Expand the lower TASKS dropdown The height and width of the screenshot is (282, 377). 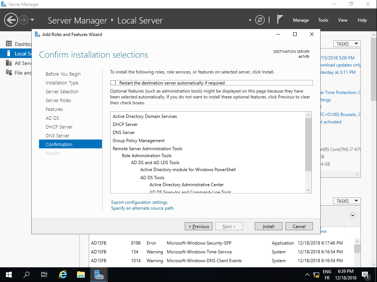(347, 201)
